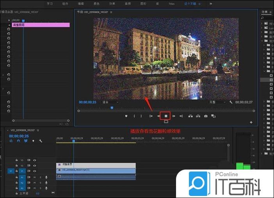Step forward one frame in Program Monitor
The width and height of the screenshot is (274, 198).
pyautogui.click(x=174, y=116)
